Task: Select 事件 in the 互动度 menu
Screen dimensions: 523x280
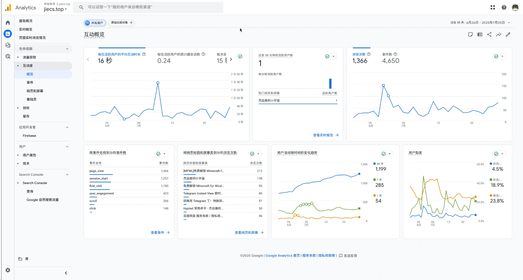Action: click(30, 82)
